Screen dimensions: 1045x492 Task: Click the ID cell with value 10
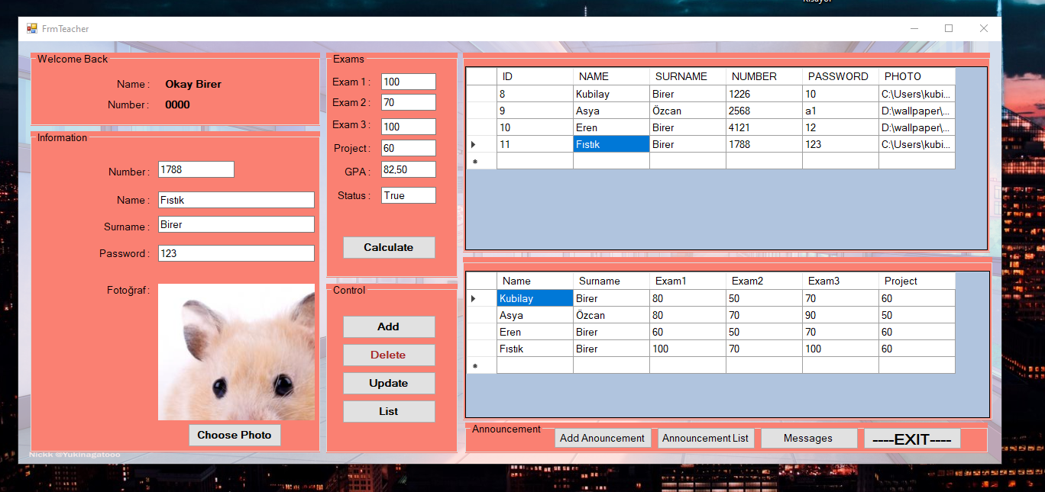click(535, 127)
